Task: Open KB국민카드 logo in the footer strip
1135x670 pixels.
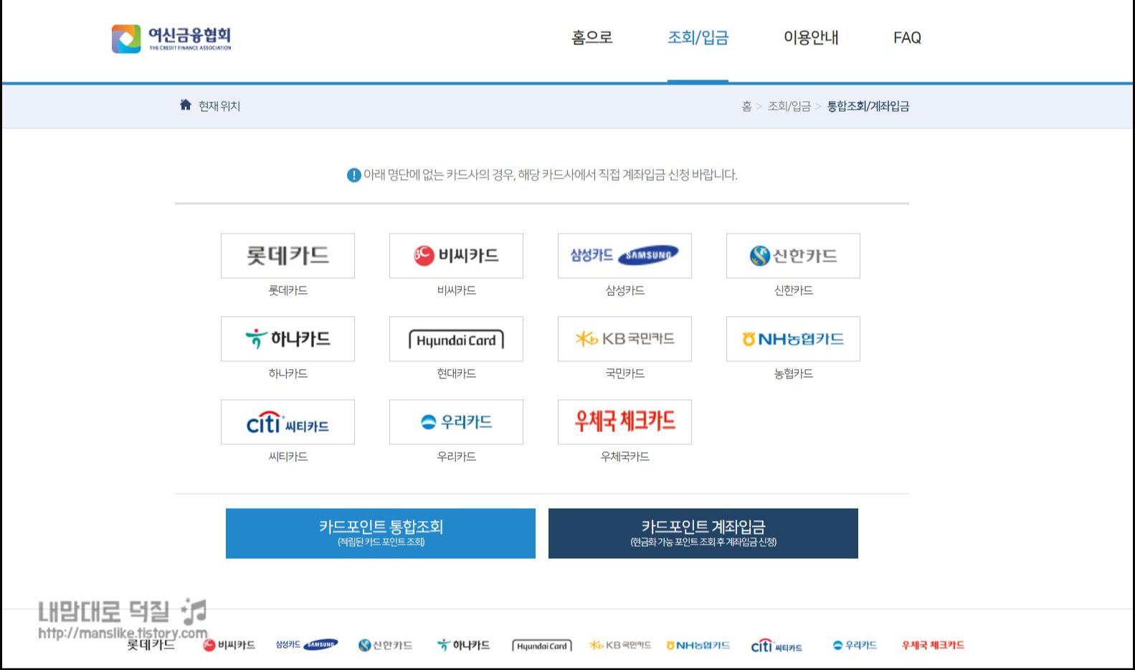Action: [620, 645]
